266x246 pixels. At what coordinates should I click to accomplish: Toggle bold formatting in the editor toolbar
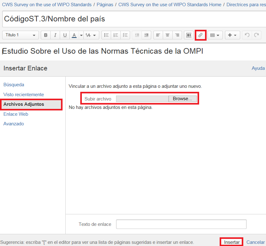(46, 35)
